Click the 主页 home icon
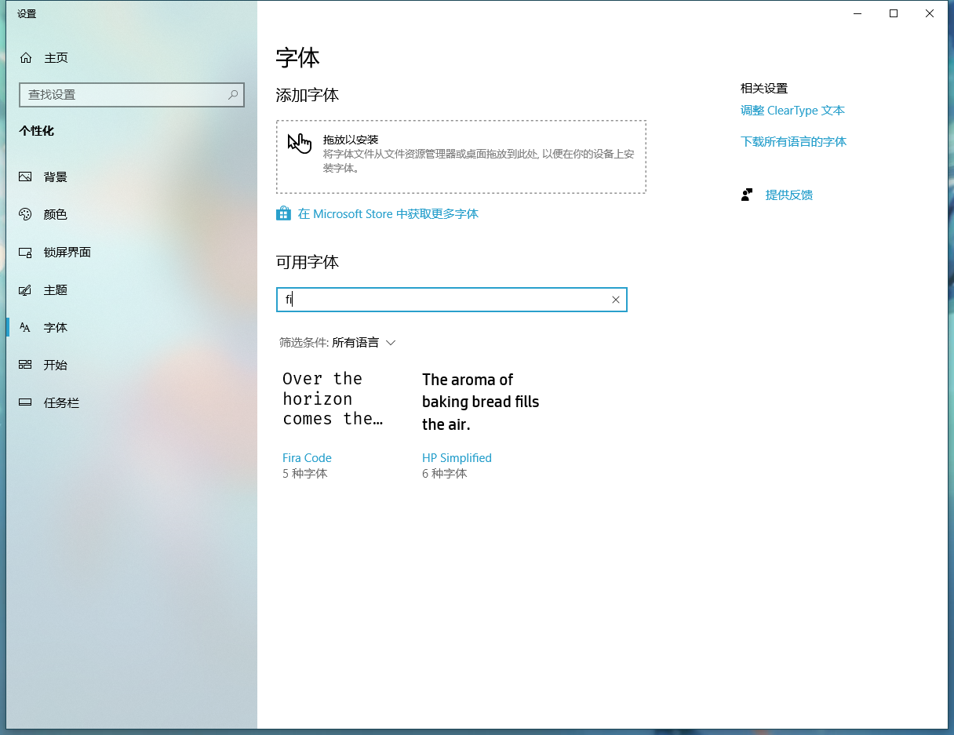Viewport: 954px width, 735px height. (x=27, y=57)
